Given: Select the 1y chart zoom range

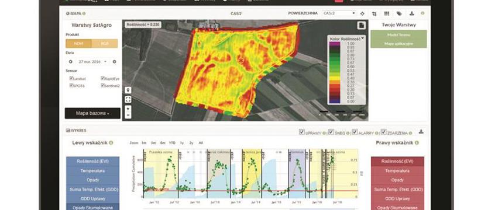Looking at the screenshot, I should (182, 143).
